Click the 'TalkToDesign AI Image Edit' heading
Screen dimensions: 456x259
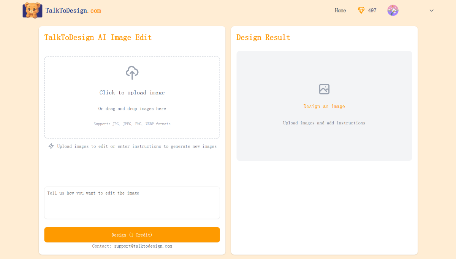(x=98, y=38)
